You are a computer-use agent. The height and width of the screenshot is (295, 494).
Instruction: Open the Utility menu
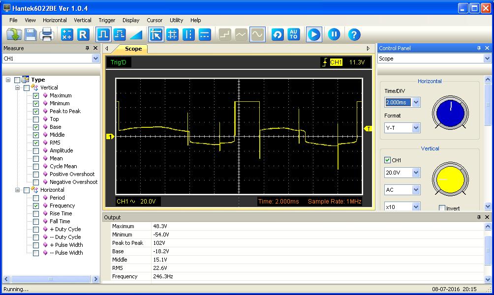tap(177, 20)
